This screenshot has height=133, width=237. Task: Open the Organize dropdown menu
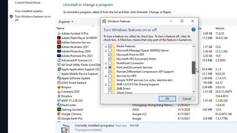coord(66,22)
